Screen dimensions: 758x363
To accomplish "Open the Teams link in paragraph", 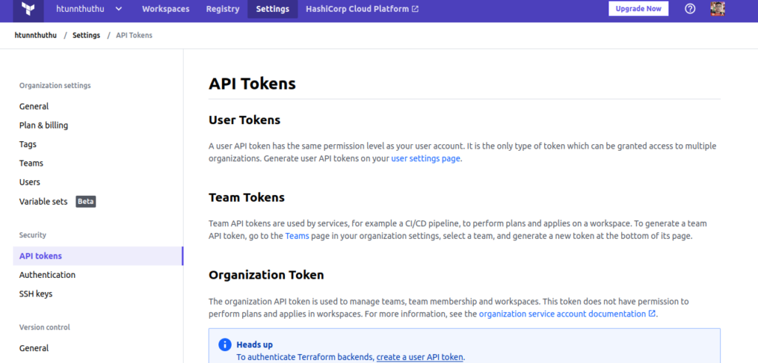I will [297, 236].
